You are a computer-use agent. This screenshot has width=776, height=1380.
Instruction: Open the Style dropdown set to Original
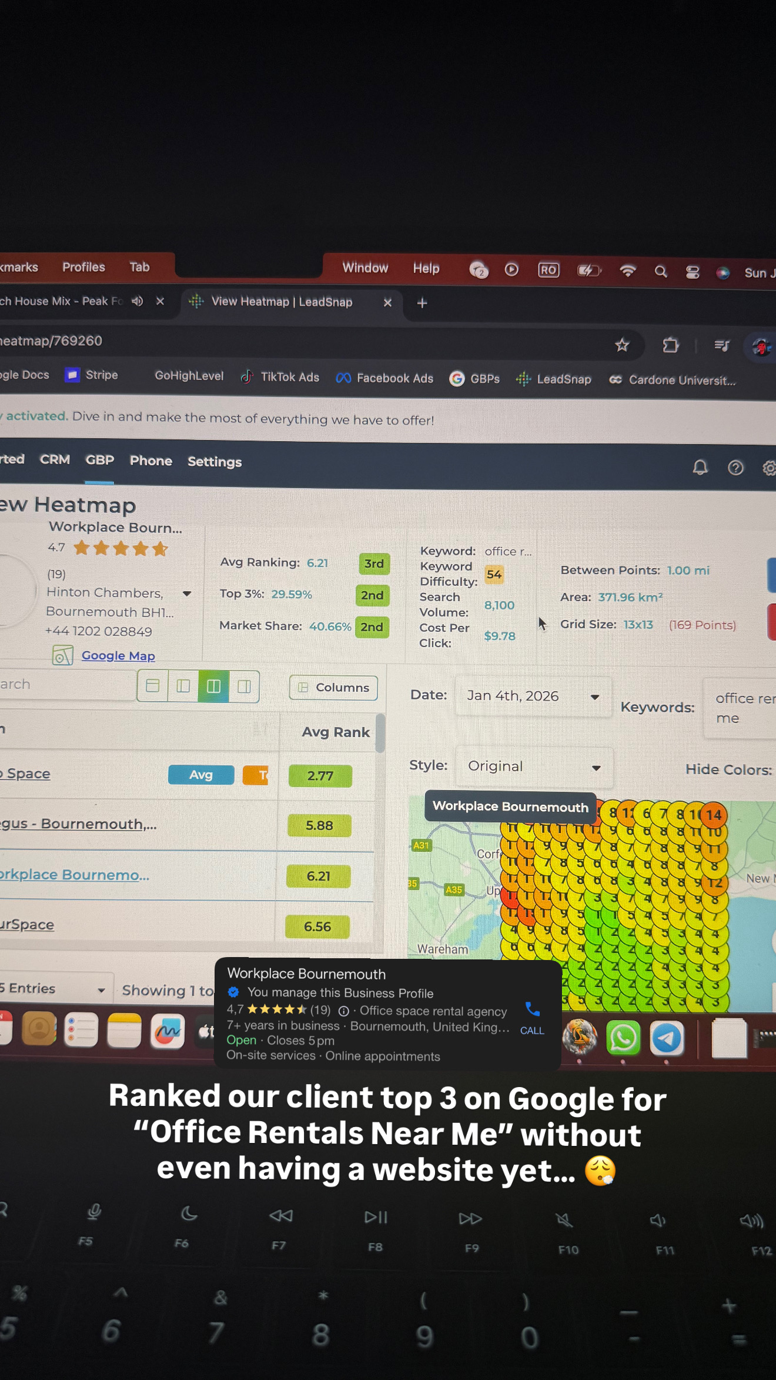tap(534, 767)
